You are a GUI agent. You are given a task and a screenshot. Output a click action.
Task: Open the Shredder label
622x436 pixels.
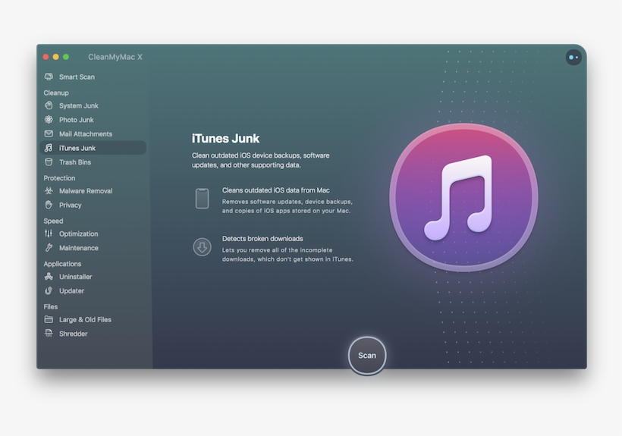(73, 334)
